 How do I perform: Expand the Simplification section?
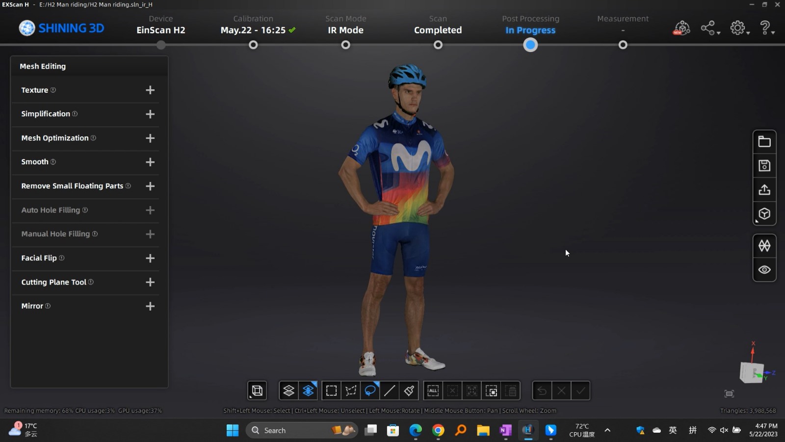[x=150, y=114]
